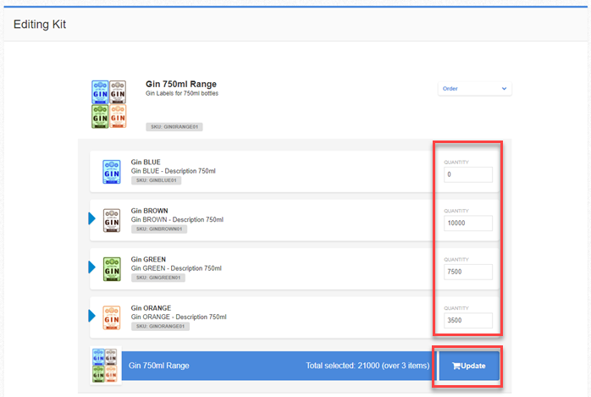Viewport: 591px width, 397px height.
Task: Click the Gin GREEN label thumbnail
Action: coord(112,269)
